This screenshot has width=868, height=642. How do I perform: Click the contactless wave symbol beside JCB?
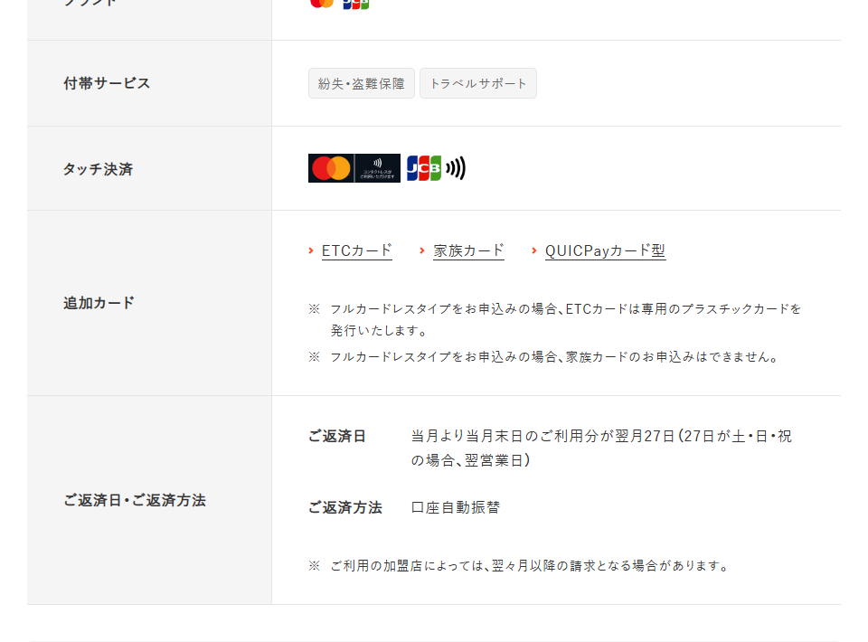click(456, 168)
